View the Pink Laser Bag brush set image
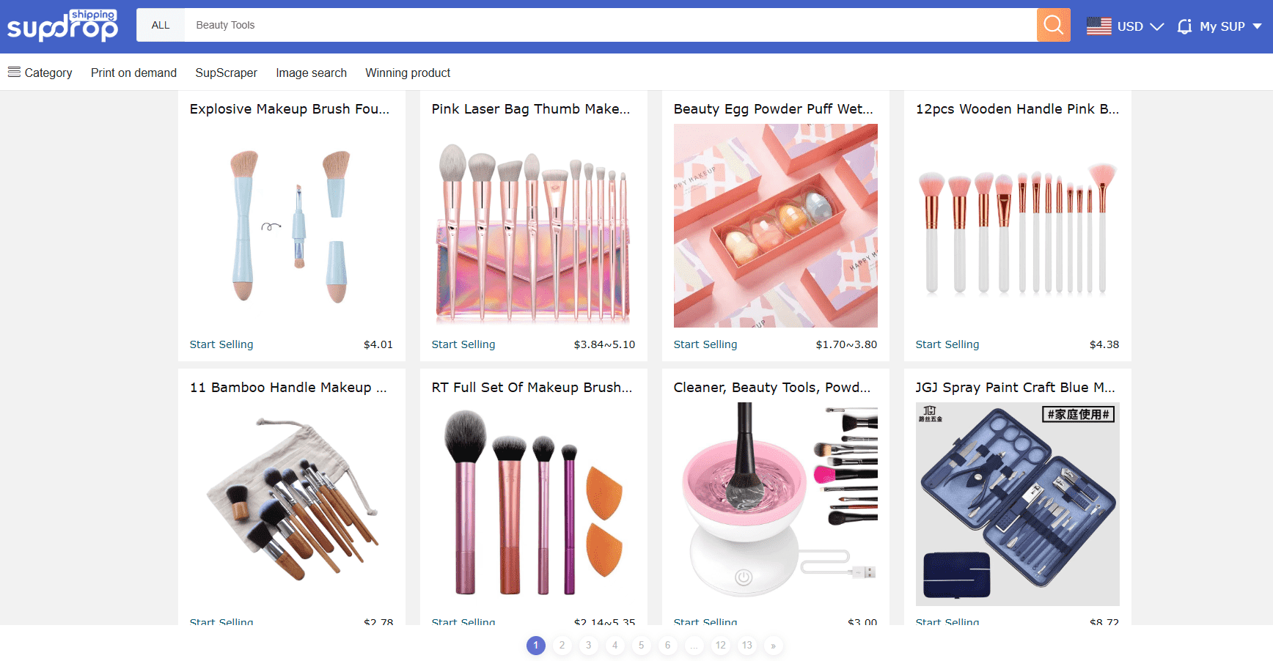This screenshot has width=1273, height=661. coord(534,226)
